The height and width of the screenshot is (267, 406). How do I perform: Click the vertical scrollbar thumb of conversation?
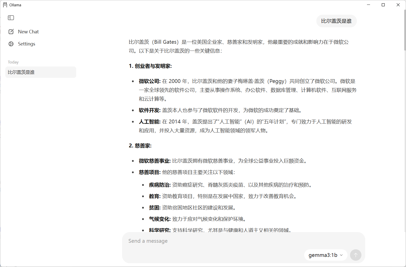pyautogui.click(x=405, y=30)
